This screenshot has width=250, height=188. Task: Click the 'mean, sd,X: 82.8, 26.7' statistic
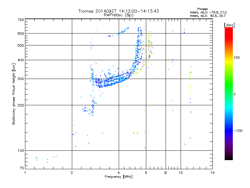point(208,16)
